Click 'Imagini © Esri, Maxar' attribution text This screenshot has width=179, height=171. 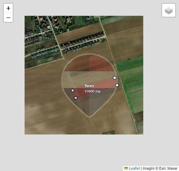tap(160, 168)
